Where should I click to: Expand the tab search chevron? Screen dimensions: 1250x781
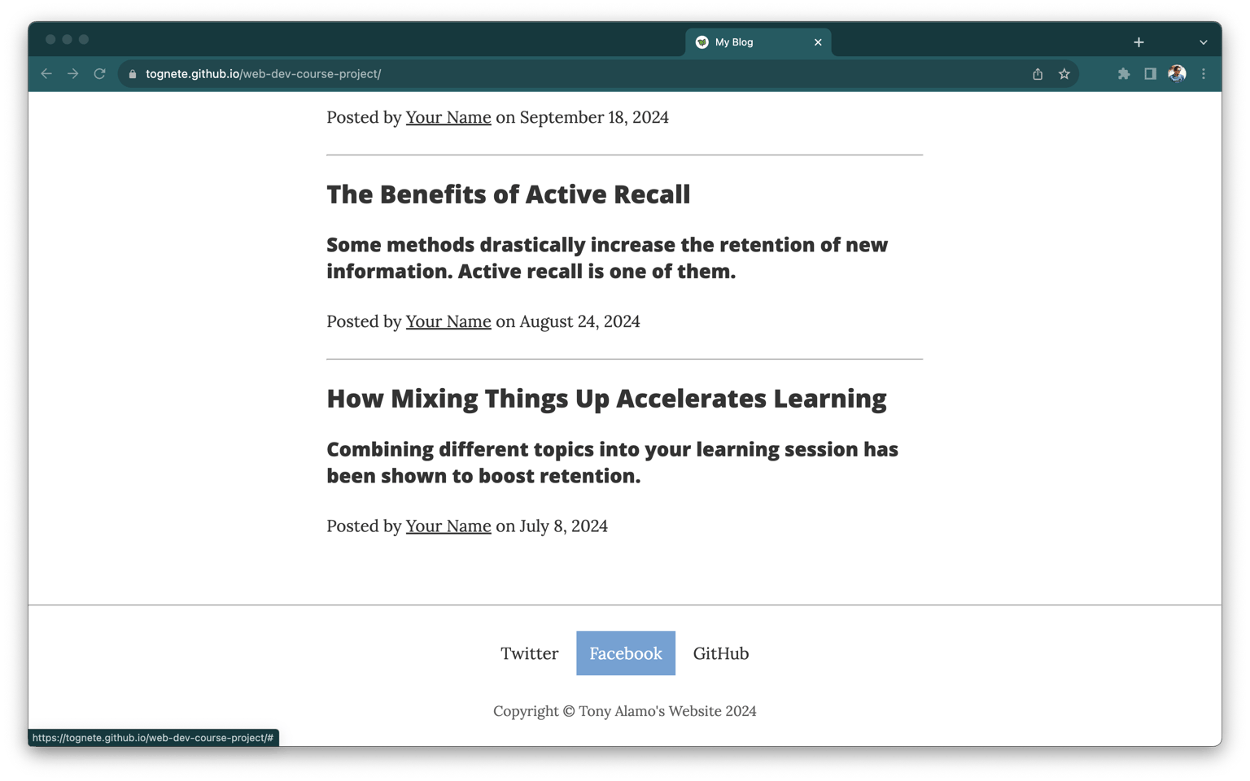[1204, 42]
